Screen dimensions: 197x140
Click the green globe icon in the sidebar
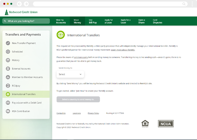(x=8, y=94)
